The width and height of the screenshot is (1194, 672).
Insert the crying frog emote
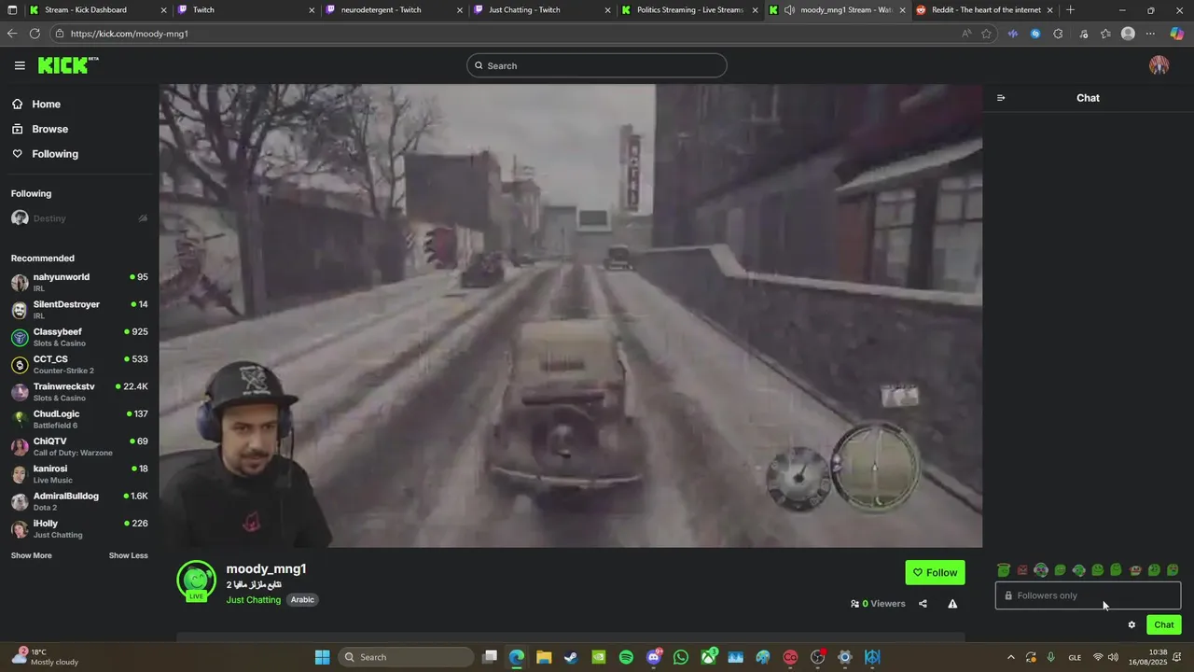coord(1173,570)
